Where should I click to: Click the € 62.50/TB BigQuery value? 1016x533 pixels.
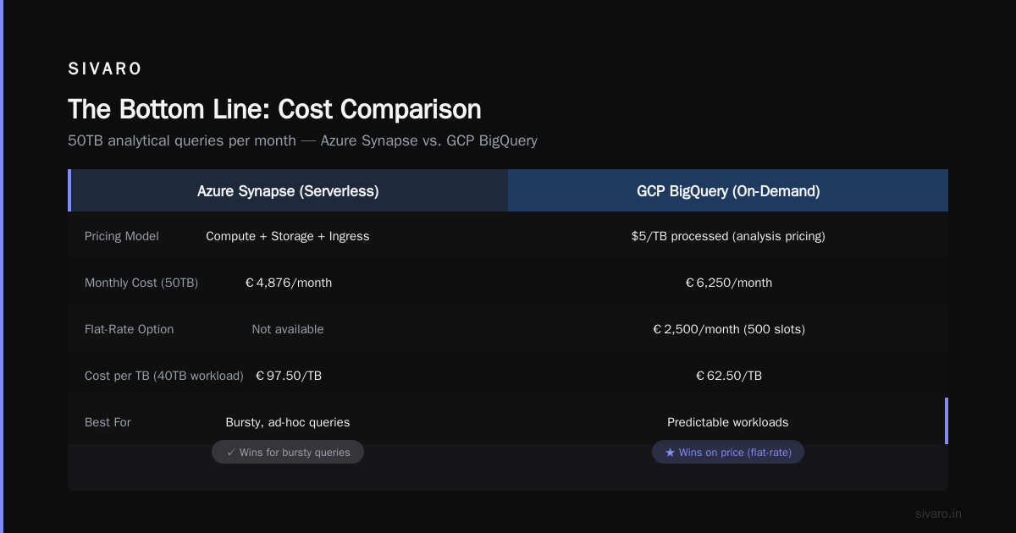[x=728, y=376]
